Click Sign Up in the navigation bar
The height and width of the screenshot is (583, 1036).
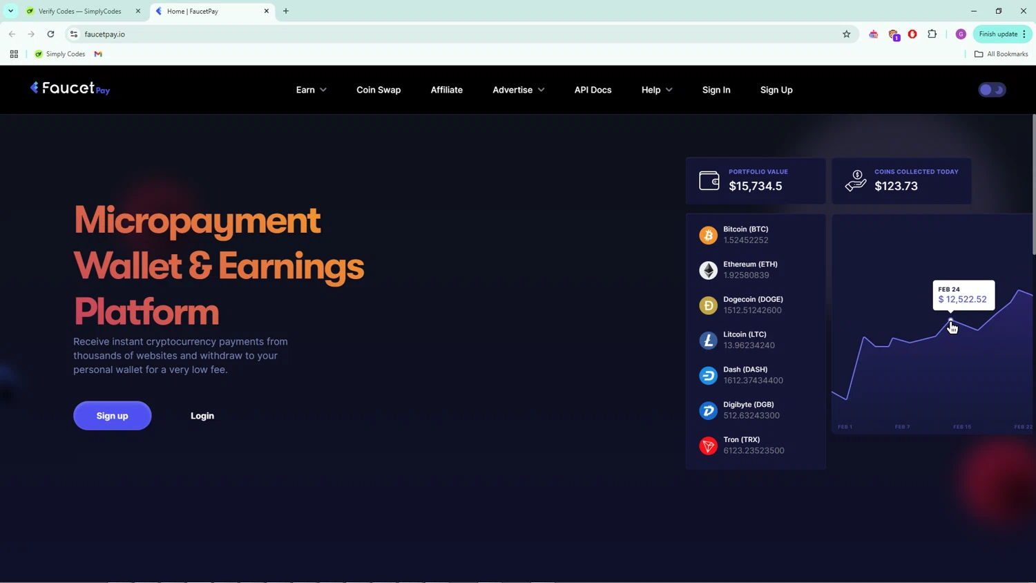click(x=776, y=90)
